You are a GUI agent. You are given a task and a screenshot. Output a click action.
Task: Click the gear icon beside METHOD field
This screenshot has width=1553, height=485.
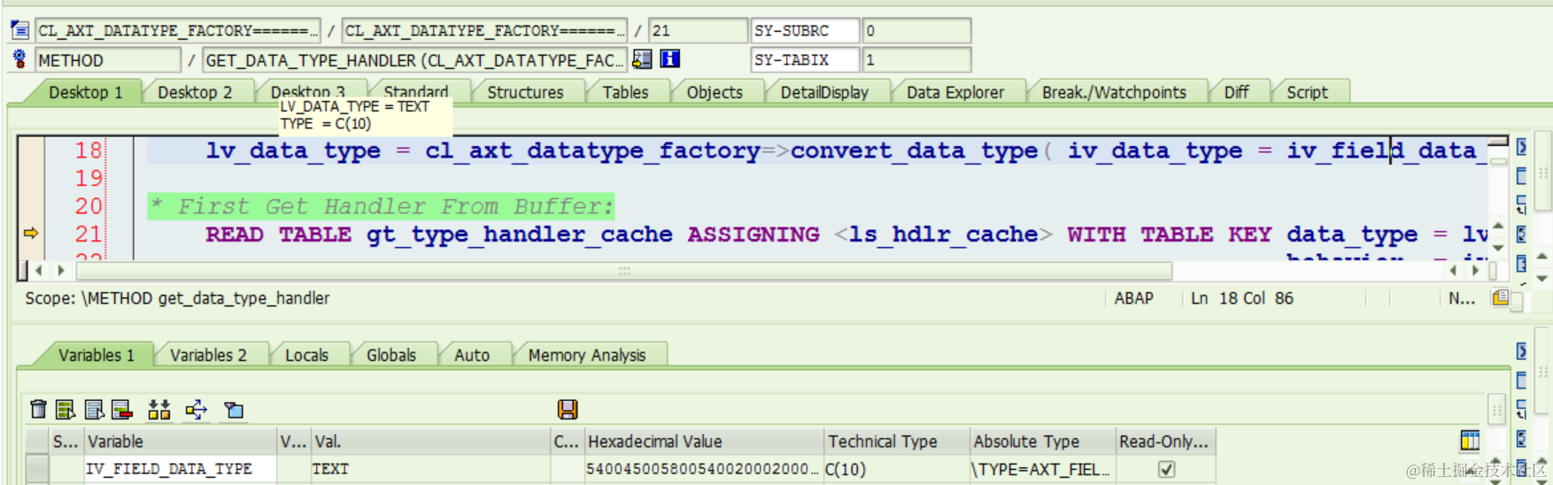coord(19,59)
